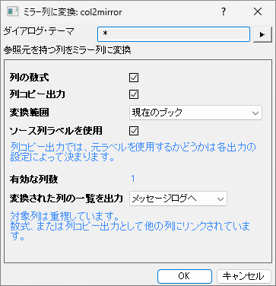The height and width of the screenshot is (286, 276).
Task: Click the 列コピー出力 label
Action: [37, 94]
